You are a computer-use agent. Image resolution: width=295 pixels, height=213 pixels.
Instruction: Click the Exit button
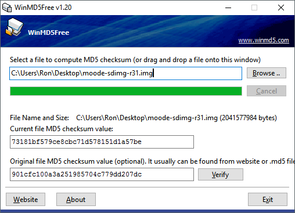[268, 199]
